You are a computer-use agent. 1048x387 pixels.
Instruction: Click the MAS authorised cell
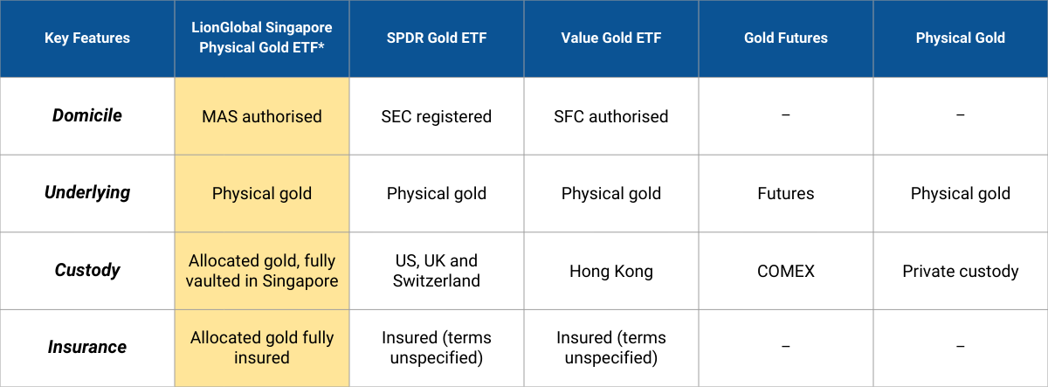pyautogui.click(x=262, y=116)
